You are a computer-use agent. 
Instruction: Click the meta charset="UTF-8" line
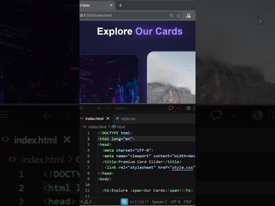click(128, 150)
